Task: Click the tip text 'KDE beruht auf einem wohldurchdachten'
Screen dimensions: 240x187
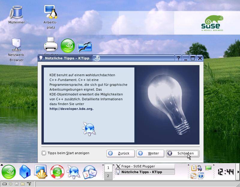Action: 82,75
